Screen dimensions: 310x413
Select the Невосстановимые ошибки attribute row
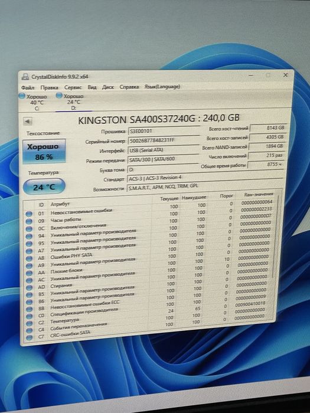pyautogui.click(x=149, y=208)
